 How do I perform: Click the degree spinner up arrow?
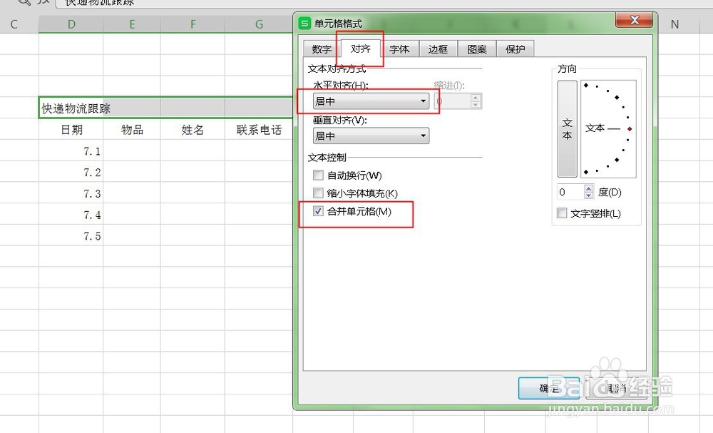coord(589,188)
